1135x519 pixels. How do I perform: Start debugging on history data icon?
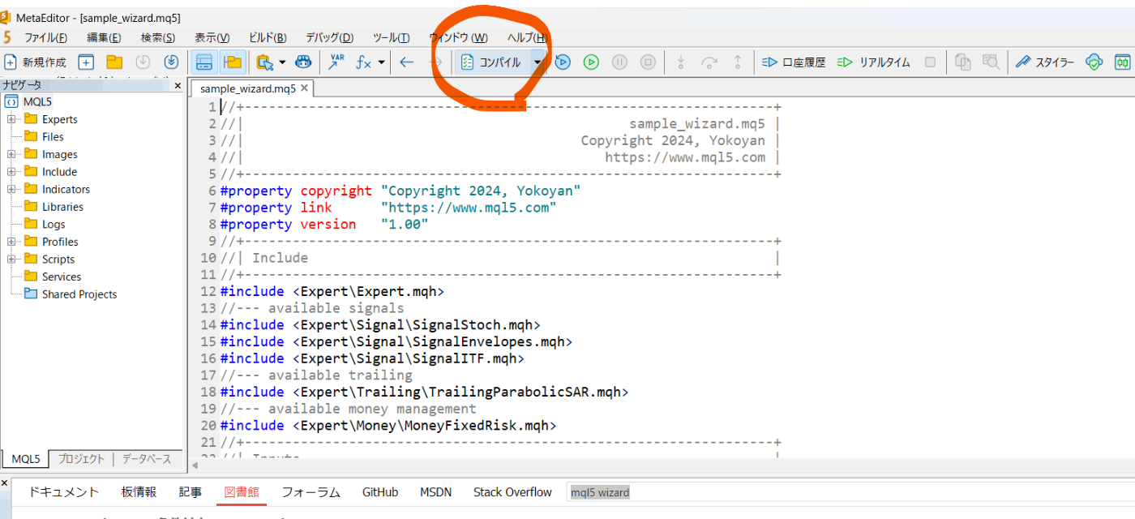coord(563,62)
